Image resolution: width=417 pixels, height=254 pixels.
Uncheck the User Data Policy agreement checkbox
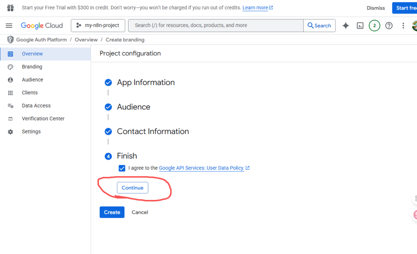122,168
